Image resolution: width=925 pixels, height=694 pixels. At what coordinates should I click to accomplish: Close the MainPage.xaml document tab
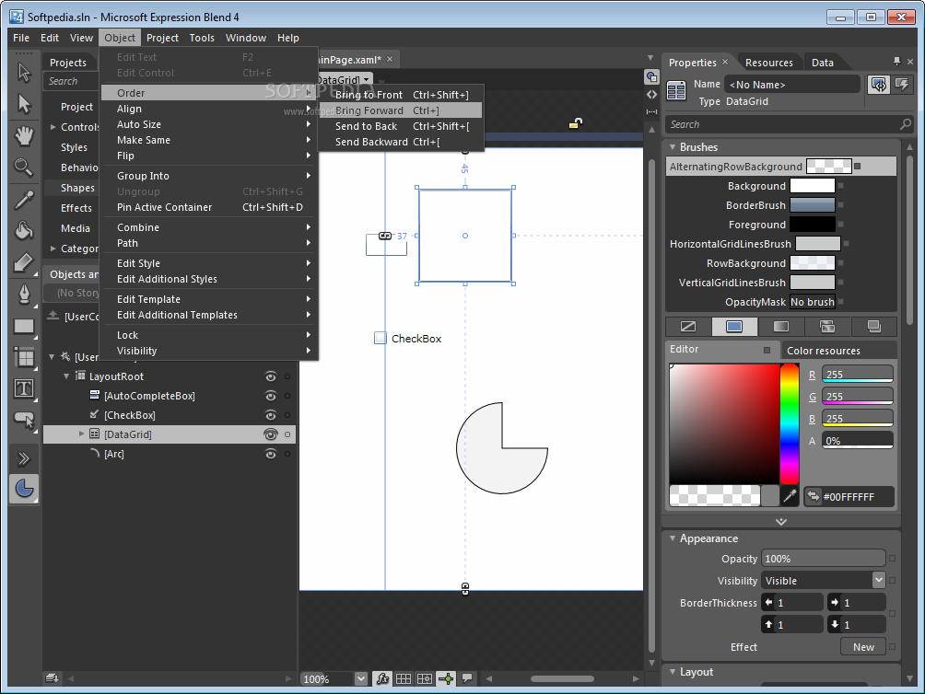point(390,60)
